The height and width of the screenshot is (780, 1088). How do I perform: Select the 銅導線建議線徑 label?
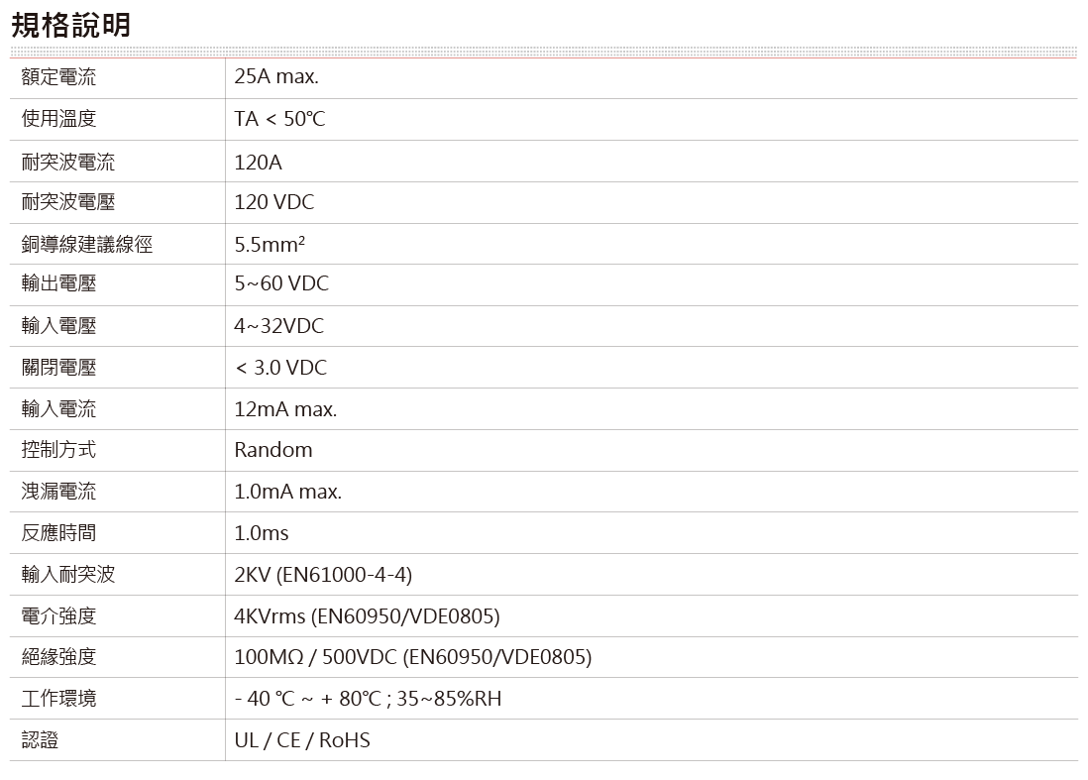87,244
